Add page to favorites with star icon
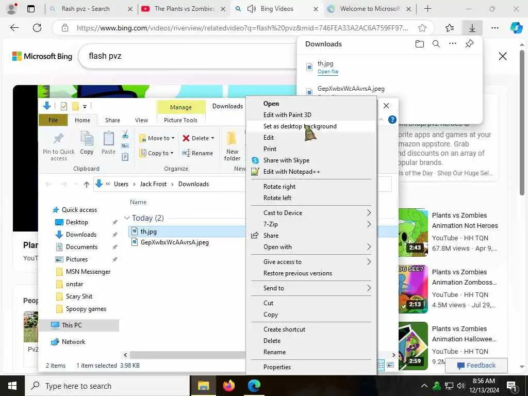 (422, 28)
